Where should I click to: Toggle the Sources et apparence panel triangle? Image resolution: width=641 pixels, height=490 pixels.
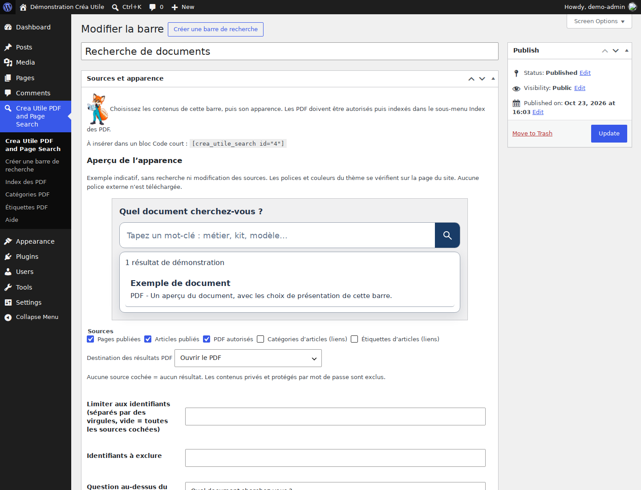[x=493, y=78]
